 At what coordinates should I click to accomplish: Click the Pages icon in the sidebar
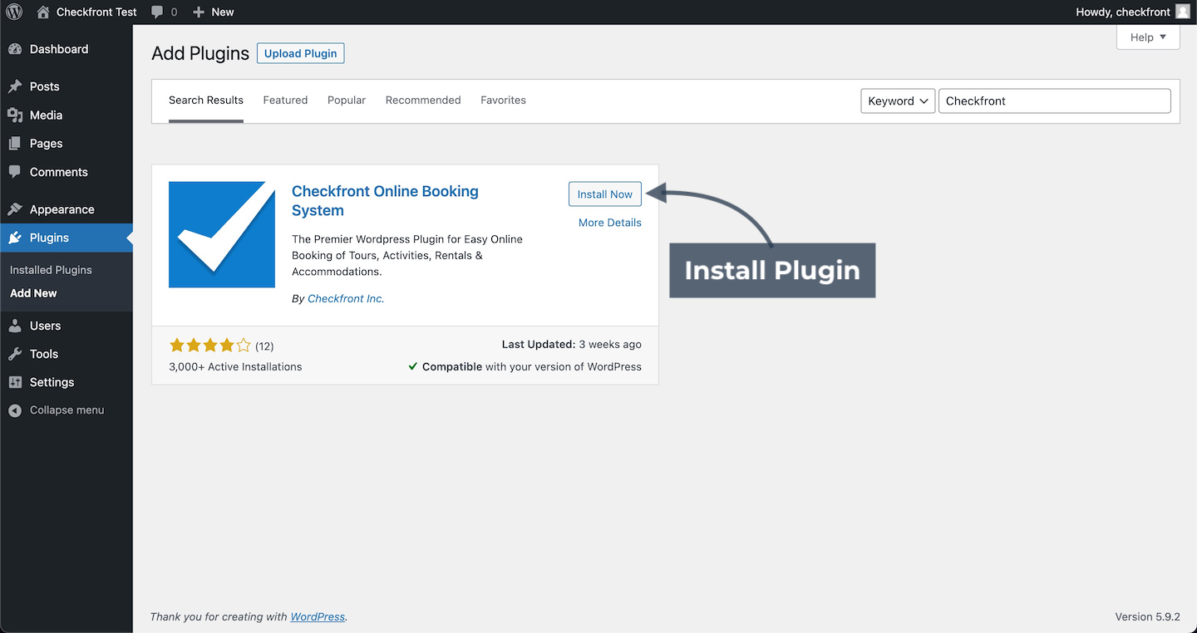[15, 143]
